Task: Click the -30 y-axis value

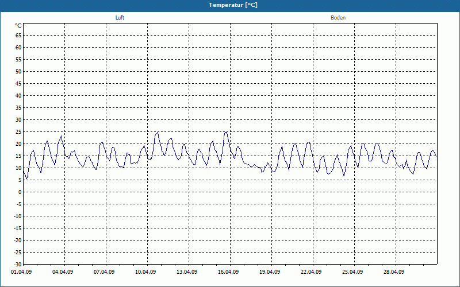Action: [18, 264]
